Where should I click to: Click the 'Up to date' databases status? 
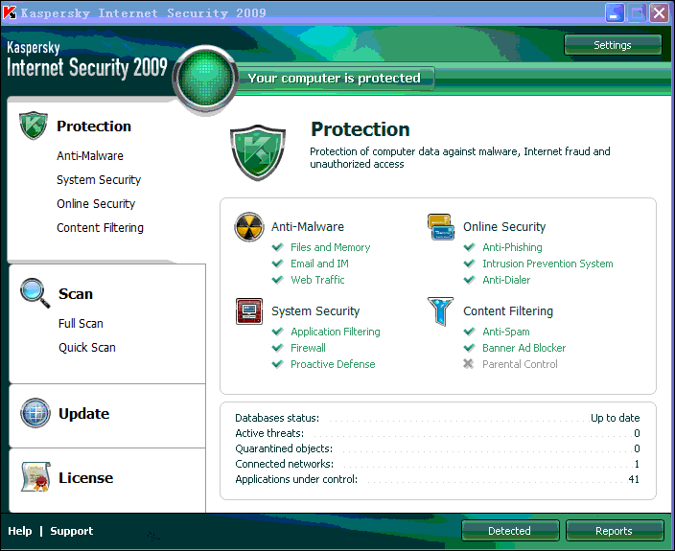click(616, 418)
